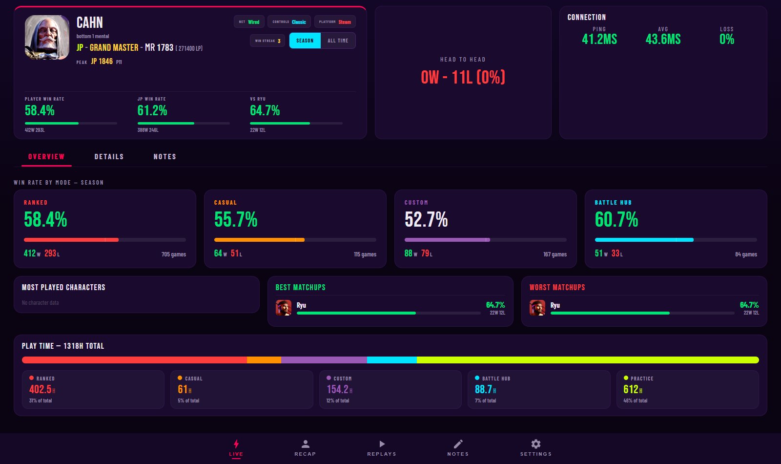Viewport: 781px width, 464px height.
Task: Click the player name CAHN
Action: (90, 22)
